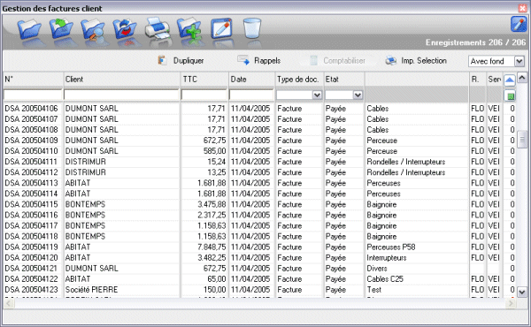Click the blue pencil icon at top right
The image size is (531, 327).
pos(519,24)
